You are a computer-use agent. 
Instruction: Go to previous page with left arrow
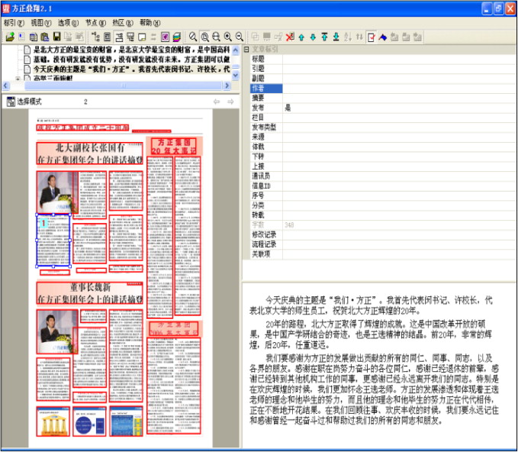pyautogui.click(x=217, y=102)
